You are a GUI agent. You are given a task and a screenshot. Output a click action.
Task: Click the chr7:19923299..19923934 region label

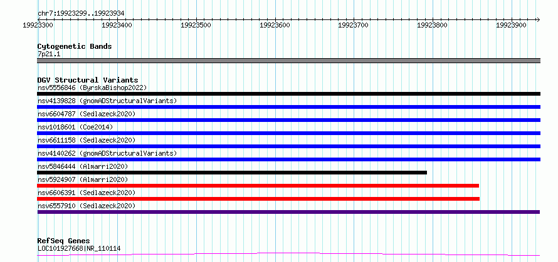pyautogui.click(x=81, y=14)
